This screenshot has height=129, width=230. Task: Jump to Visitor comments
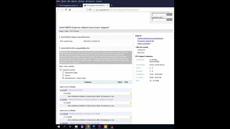tap(144, 44)
